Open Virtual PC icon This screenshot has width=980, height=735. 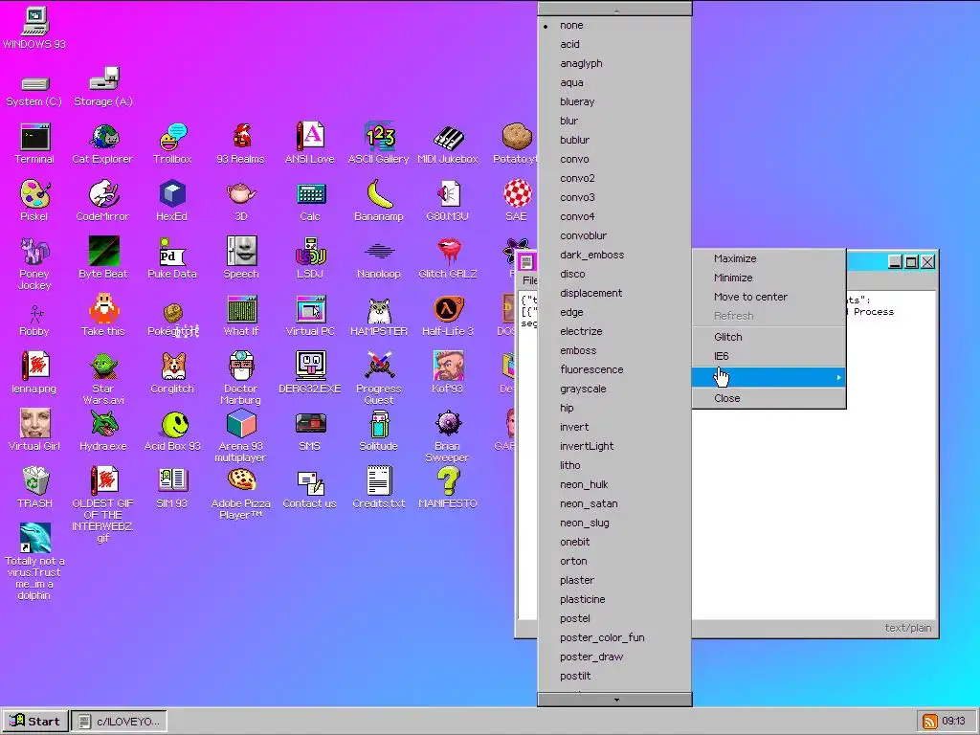(x=310, y=316)
